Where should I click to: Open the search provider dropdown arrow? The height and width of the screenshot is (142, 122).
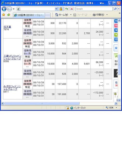(119, 9)
